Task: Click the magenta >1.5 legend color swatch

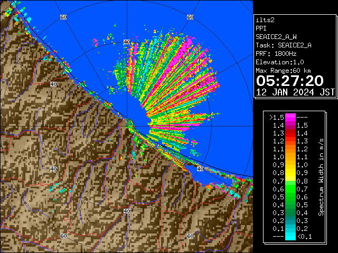Action: pyautogui.click(x=290, y=118)
